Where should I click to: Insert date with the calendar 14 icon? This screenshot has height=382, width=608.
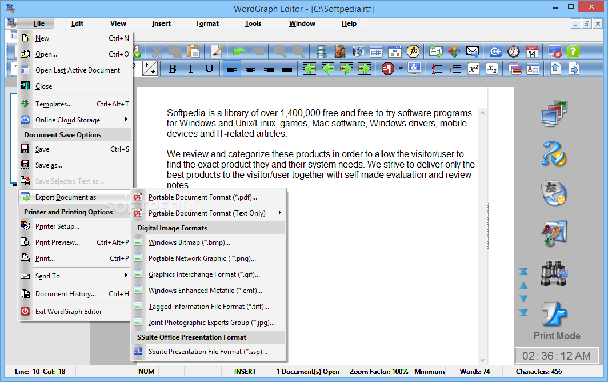532,51
